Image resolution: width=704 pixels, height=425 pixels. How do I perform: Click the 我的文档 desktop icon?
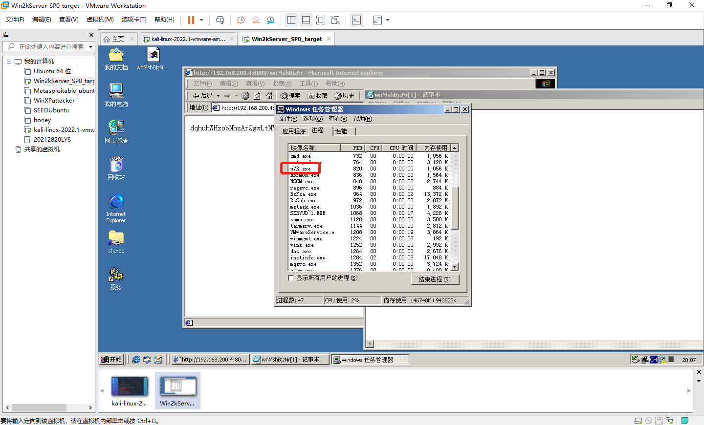click(116, 59)
